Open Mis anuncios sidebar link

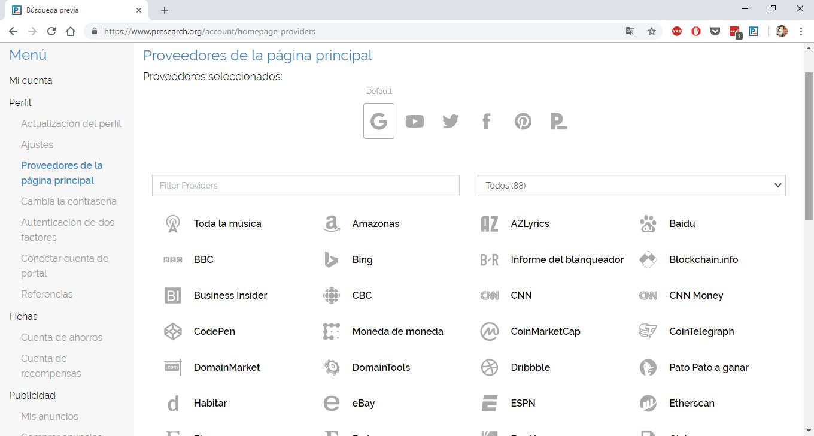coord(50,416)
